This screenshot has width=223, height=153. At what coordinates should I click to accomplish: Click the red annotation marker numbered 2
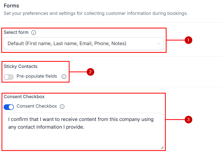coord(91,72)
